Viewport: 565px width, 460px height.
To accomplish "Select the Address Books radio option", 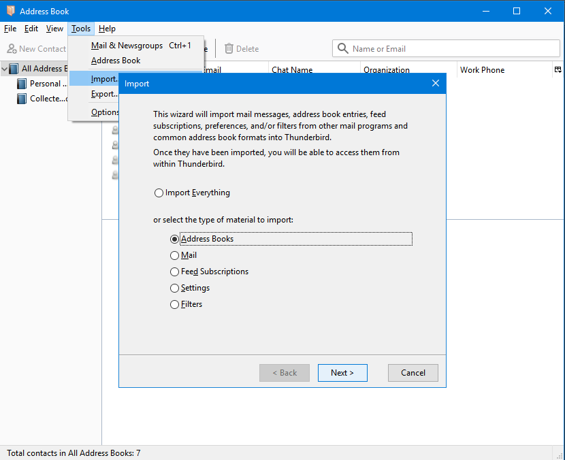I will pos(174,239).
